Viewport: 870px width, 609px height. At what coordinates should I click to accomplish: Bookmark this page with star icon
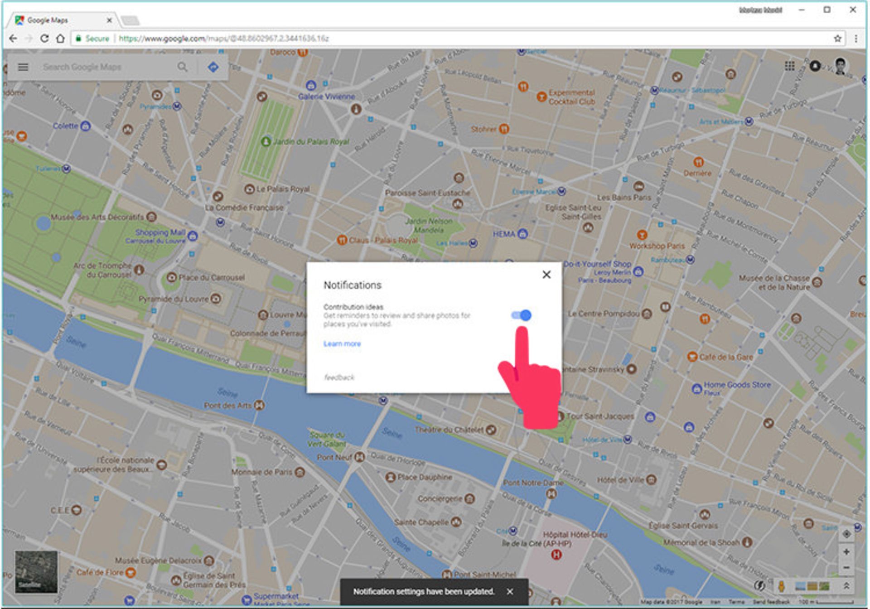(x=837, y=39)
